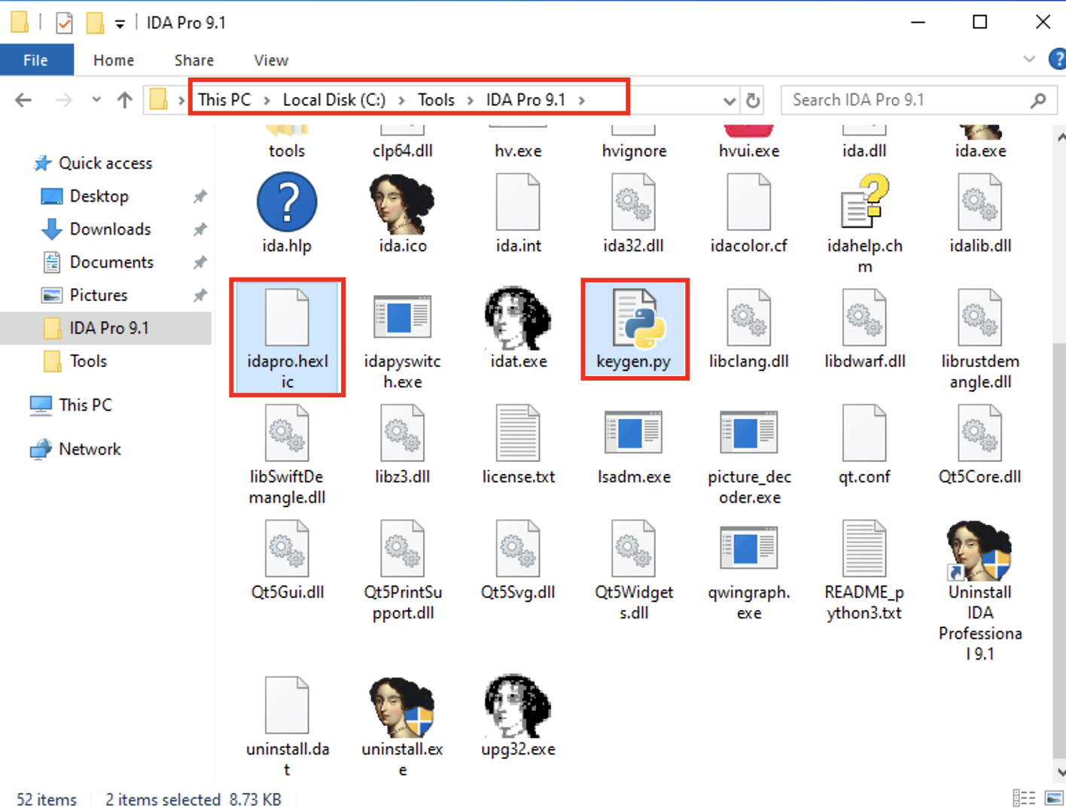Select the libdwarf.dll file icon

[x=865, y=317]
